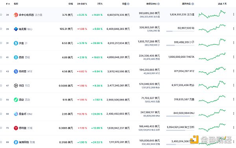Open the 西塔 7-day sparkline chart
Screen dimensions: 236x148
(x=212, y=57)
